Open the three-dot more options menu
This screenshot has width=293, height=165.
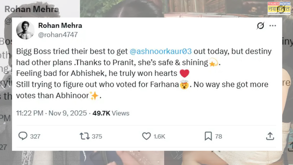(273, 26)
